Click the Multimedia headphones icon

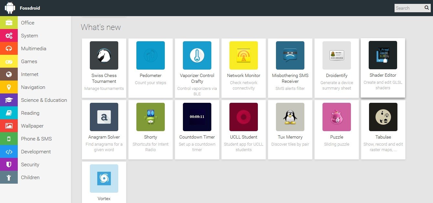tap(9, 48)
